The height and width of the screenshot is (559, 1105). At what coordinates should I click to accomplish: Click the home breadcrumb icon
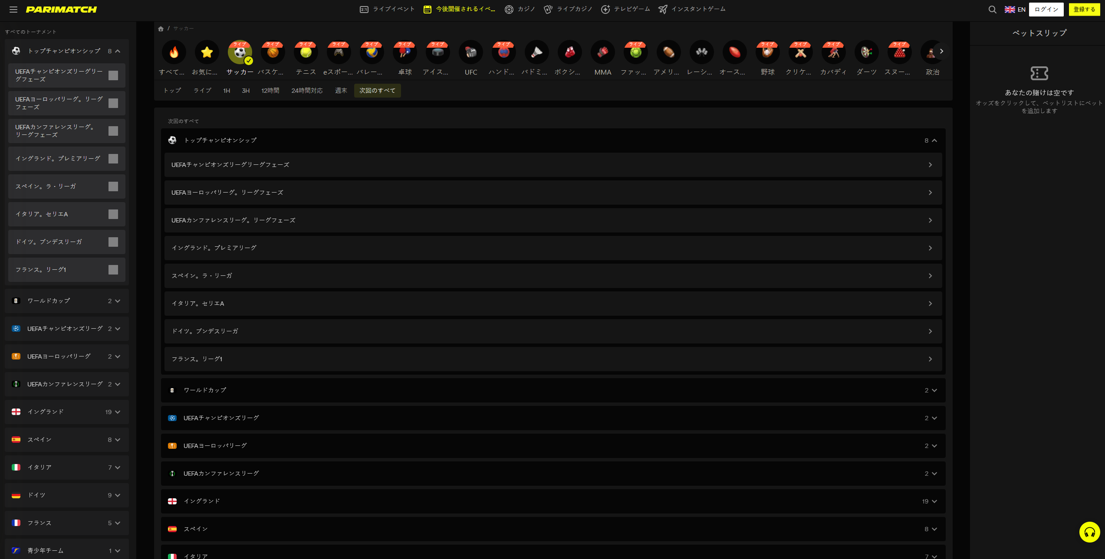pos(161,29)
